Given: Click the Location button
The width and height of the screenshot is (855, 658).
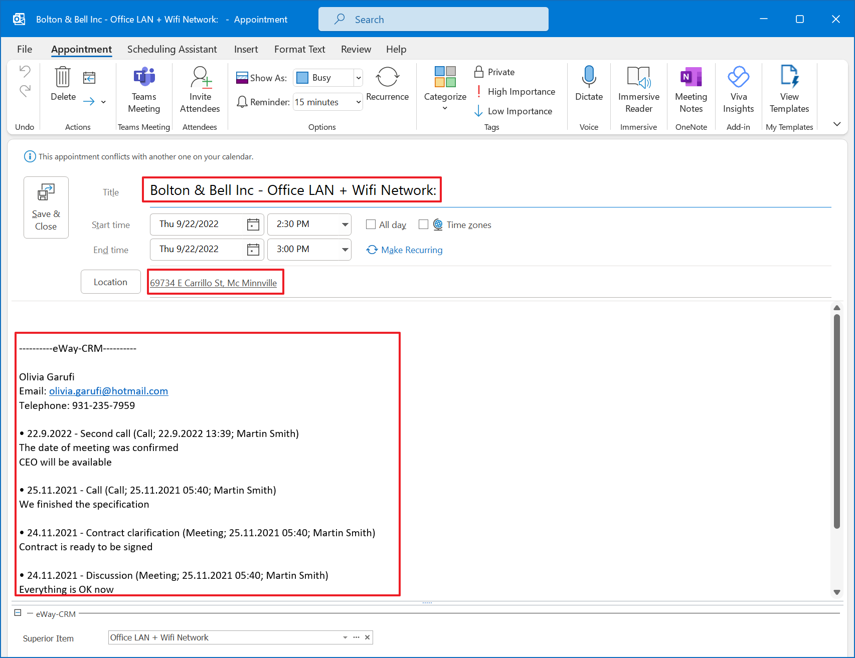Looking at the screenshot, I should 111,282.
